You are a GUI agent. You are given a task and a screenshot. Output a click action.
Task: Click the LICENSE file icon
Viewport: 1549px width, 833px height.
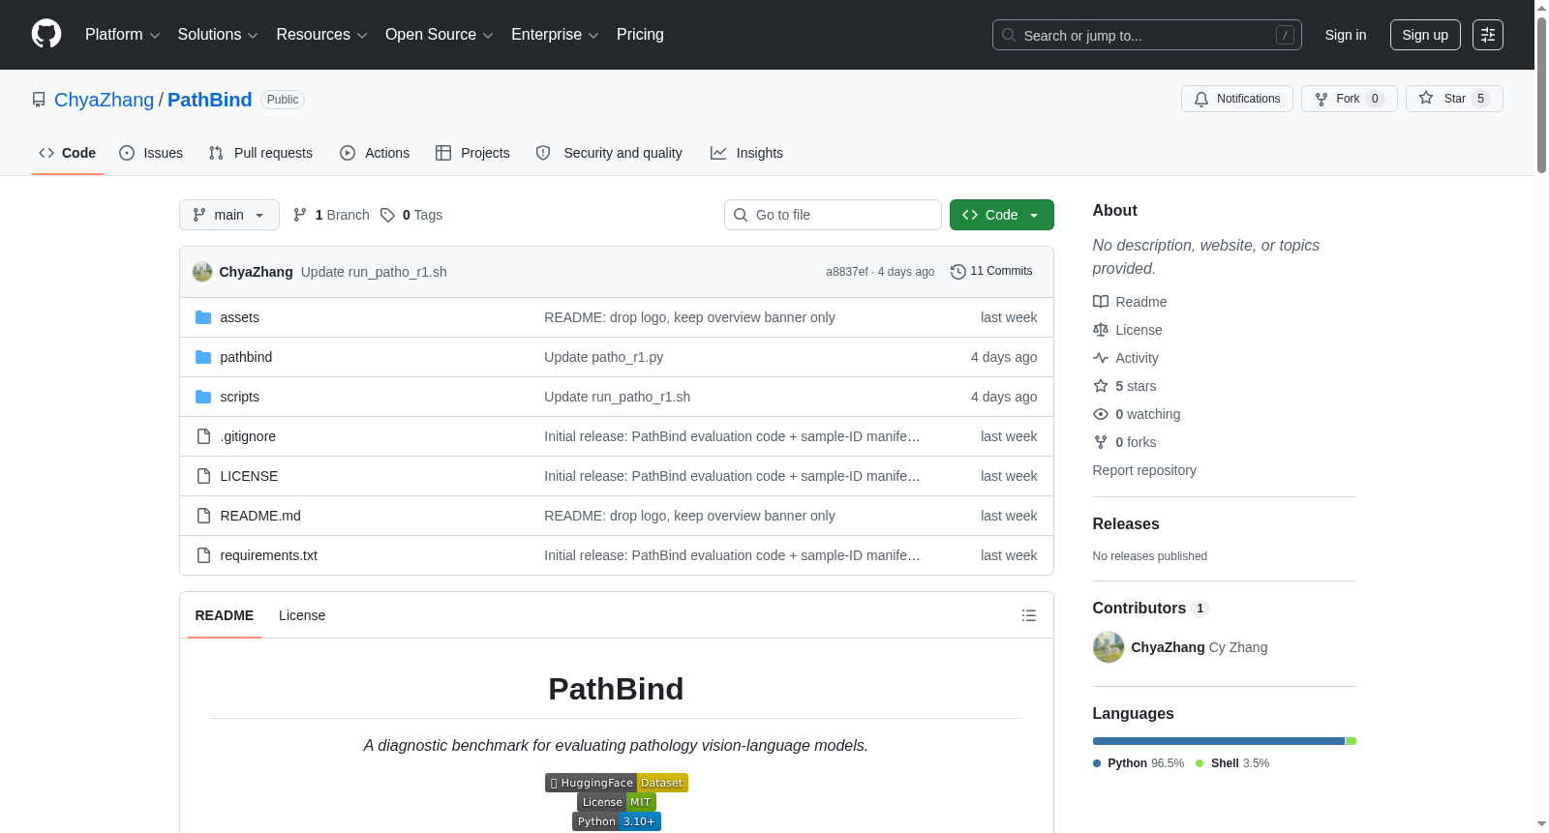pos(203,476)
